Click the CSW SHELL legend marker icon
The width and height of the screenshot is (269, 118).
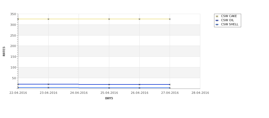coord(217,24)
